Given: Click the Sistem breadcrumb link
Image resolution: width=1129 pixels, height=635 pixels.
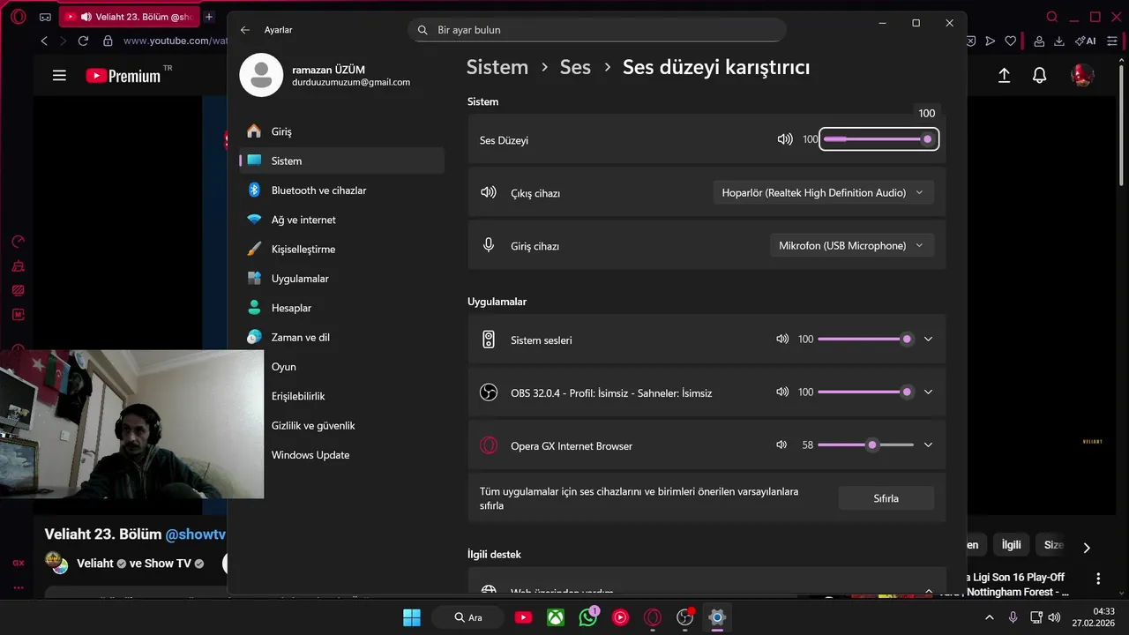Looking at the screenshot, I should (x=497, y=67).
